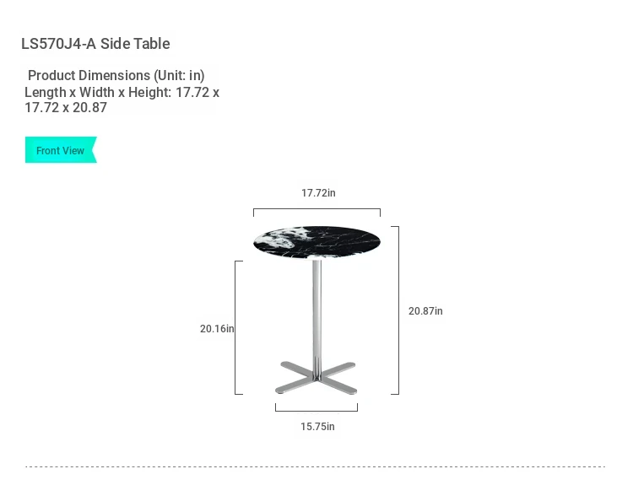
Task: Click the 17.72 x 20.87 dimension line
Action: [x=66, y=108]
